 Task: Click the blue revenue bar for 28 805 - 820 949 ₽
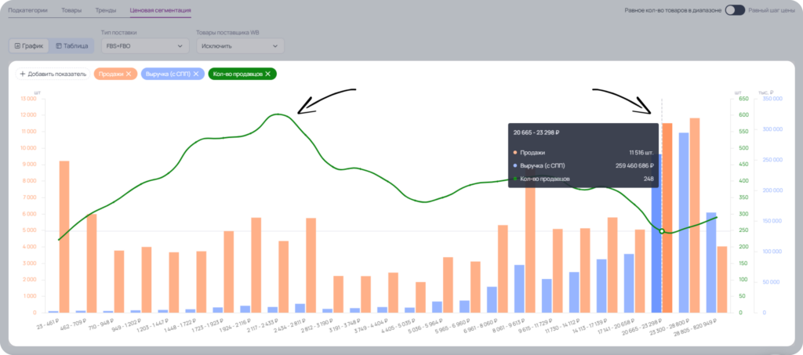[710, 263]
